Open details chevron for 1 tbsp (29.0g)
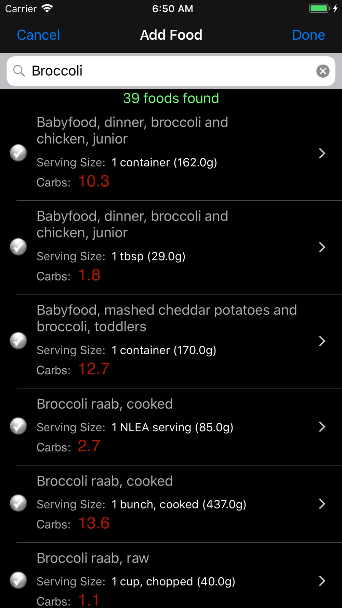The height and width of the screenshot is (608, 342). coord(321,247)
